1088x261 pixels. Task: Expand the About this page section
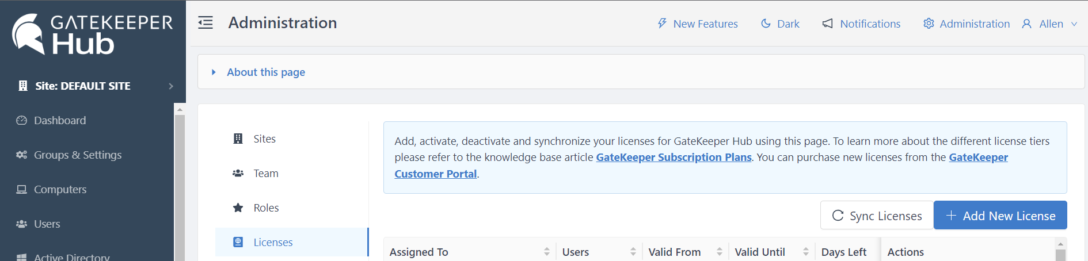point(265,72)
